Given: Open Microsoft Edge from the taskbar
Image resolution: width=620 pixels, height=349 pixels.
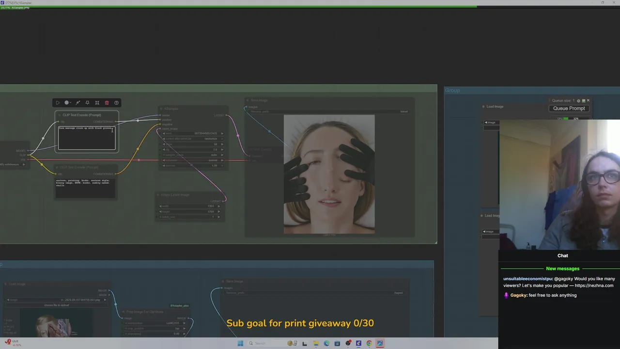Looking at the screenshot, I should click(326, 343).
